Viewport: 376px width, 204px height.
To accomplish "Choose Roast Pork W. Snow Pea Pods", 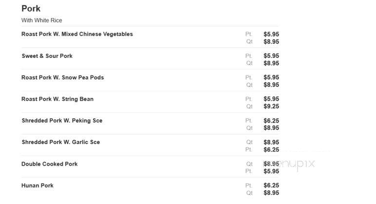I will click(63, 77).
